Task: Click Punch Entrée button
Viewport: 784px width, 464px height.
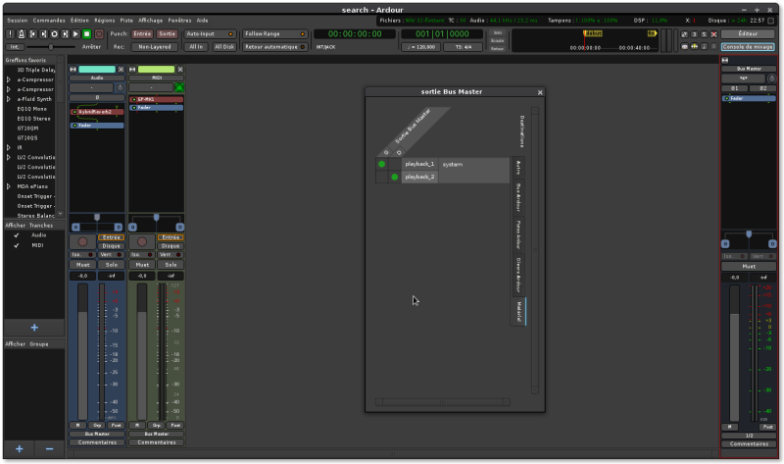Action: [x=142, y=34]
